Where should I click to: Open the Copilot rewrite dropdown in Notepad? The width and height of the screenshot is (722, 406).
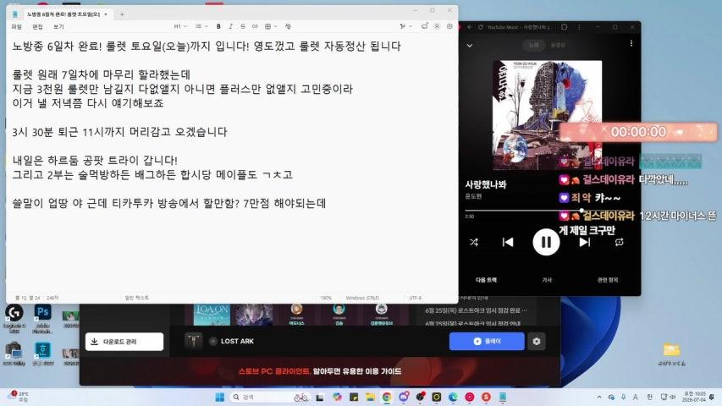pos(405,27)
